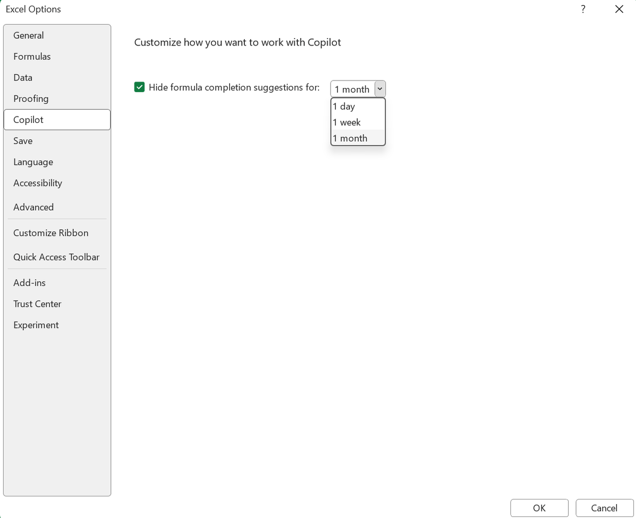Click the 'Customize how you want to work with Copilot' heading
The image size is (636, 518).
[237, 42]
